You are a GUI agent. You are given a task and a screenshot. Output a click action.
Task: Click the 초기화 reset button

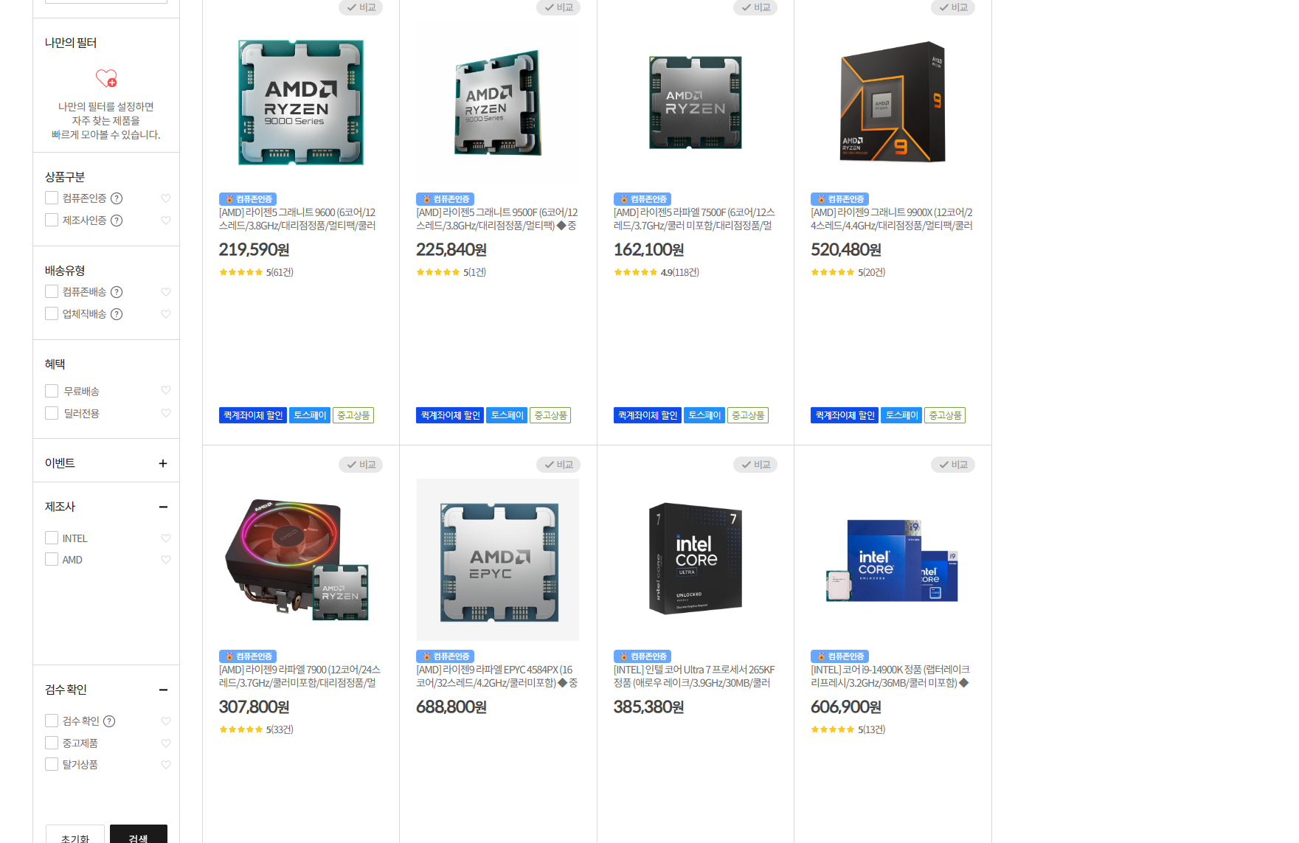coord(75,835)
